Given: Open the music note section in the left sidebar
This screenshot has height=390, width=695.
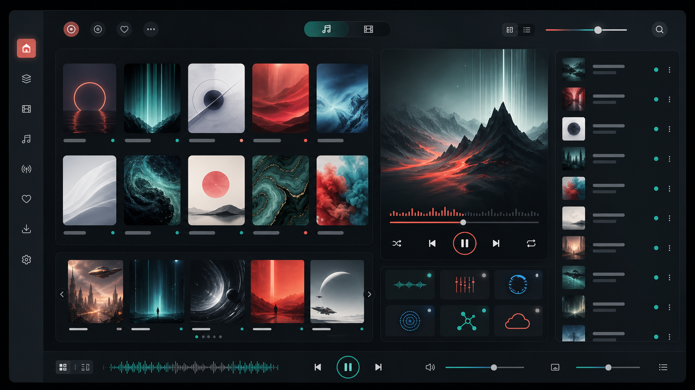Looking at the screenshot, I should tap(26, 139).
